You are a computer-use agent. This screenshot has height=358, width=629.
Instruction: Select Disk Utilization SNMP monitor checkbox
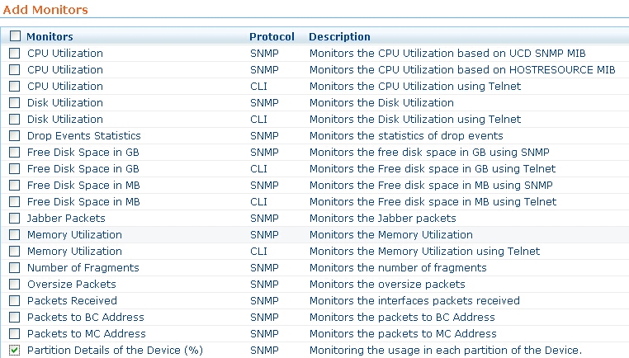point(15,102)
